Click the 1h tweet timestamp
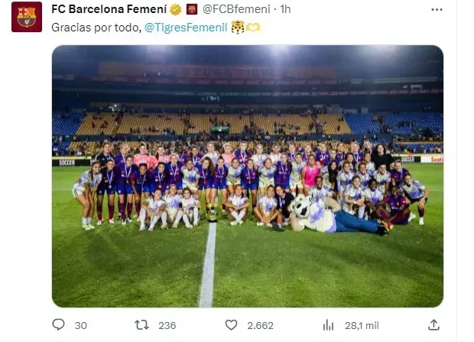The height and width of the screenshot is (342, 474). 285,10
